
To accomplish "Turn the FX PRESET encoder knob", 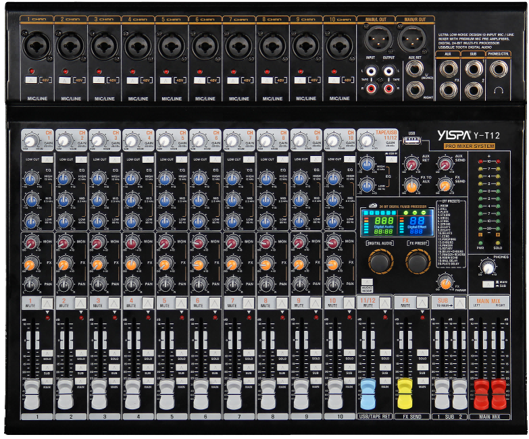I will coord(418,261).
